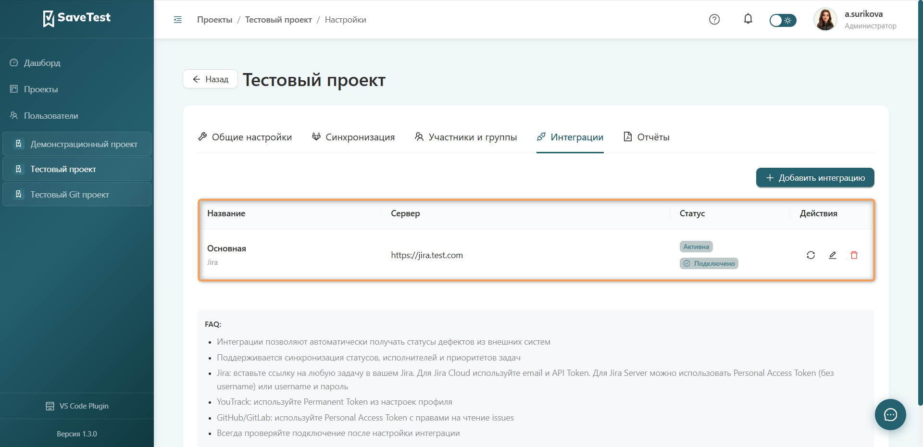Open notifications bell icon
The image size is (923, 447).
(x=748, y=19)
